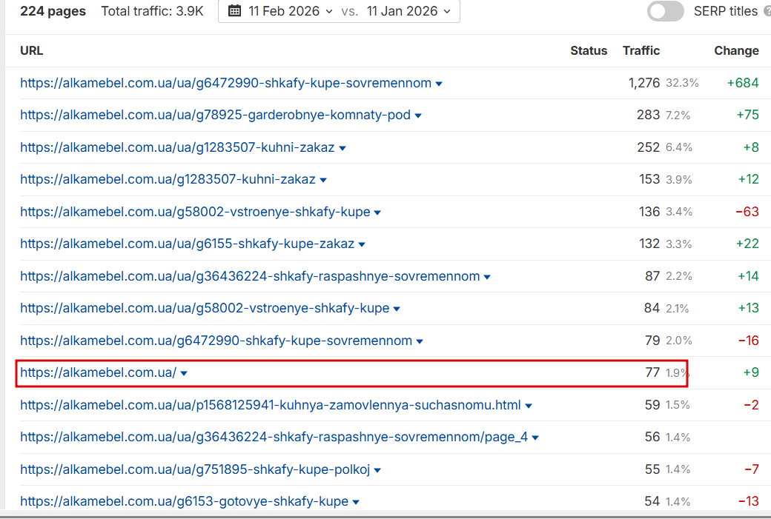Click the −13 change value
This screenshot has width=771, height=519.
(748, 500)
